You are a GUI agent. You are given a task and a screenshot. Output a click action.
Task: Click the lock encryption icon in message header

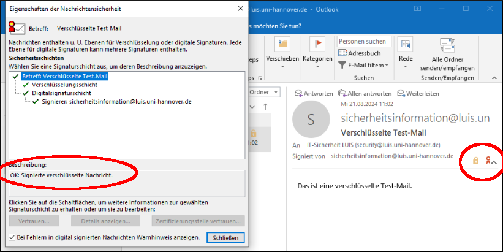point(475,160)
